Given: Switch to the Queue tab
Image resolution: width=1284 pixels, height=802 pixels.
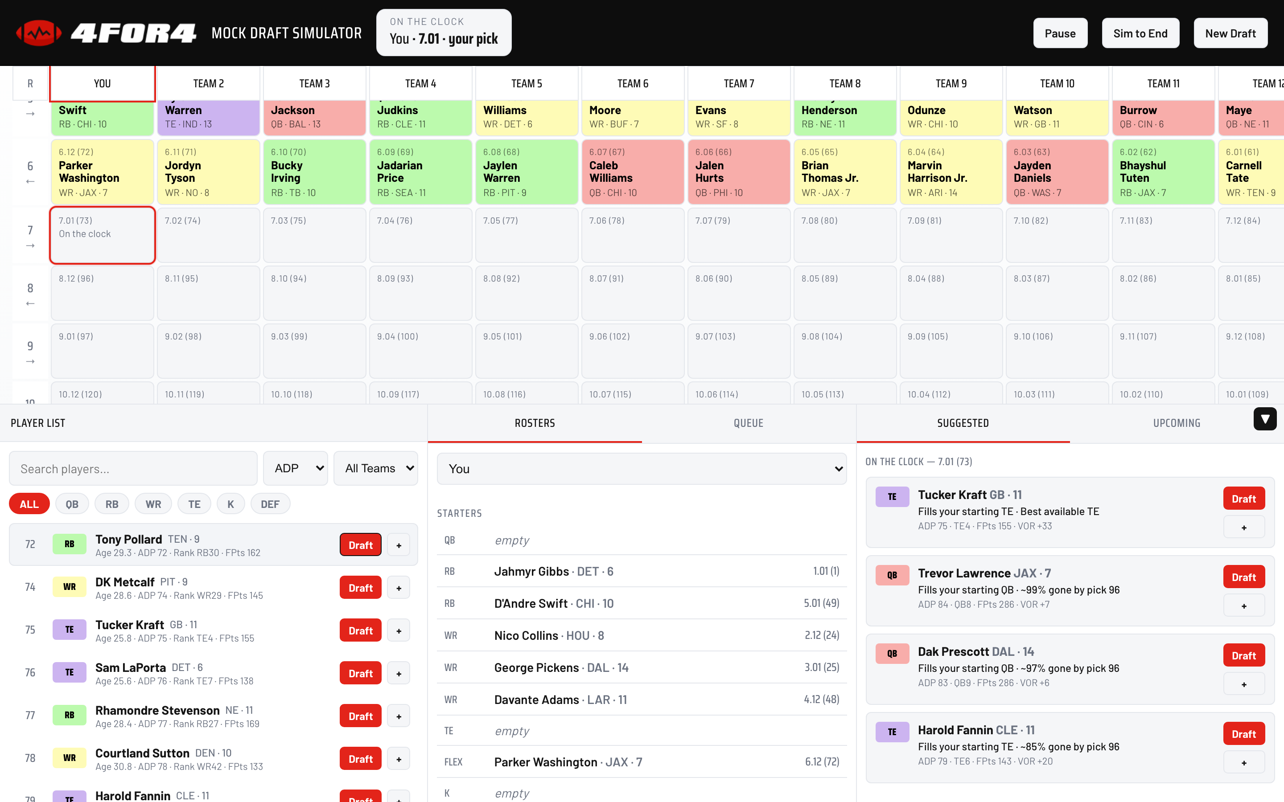Looking at the screenshot, I should 748,423.
